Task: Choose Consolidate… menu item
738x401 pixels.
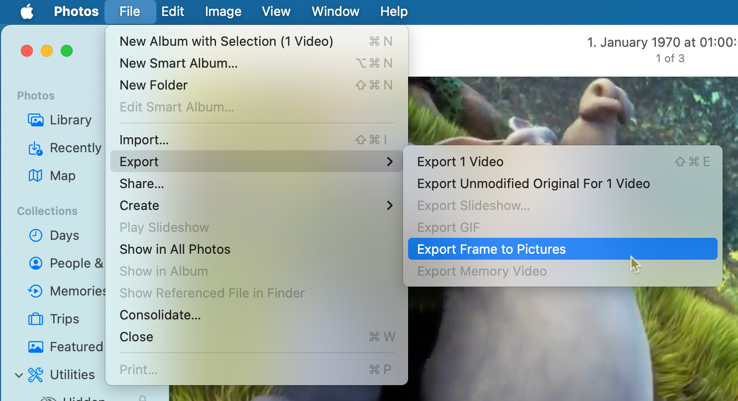Action: (x=256, y=315)
